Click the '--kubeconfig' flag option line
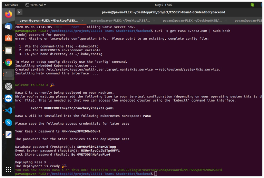Screen dimensions: 264x178 (x=59, y=46)
